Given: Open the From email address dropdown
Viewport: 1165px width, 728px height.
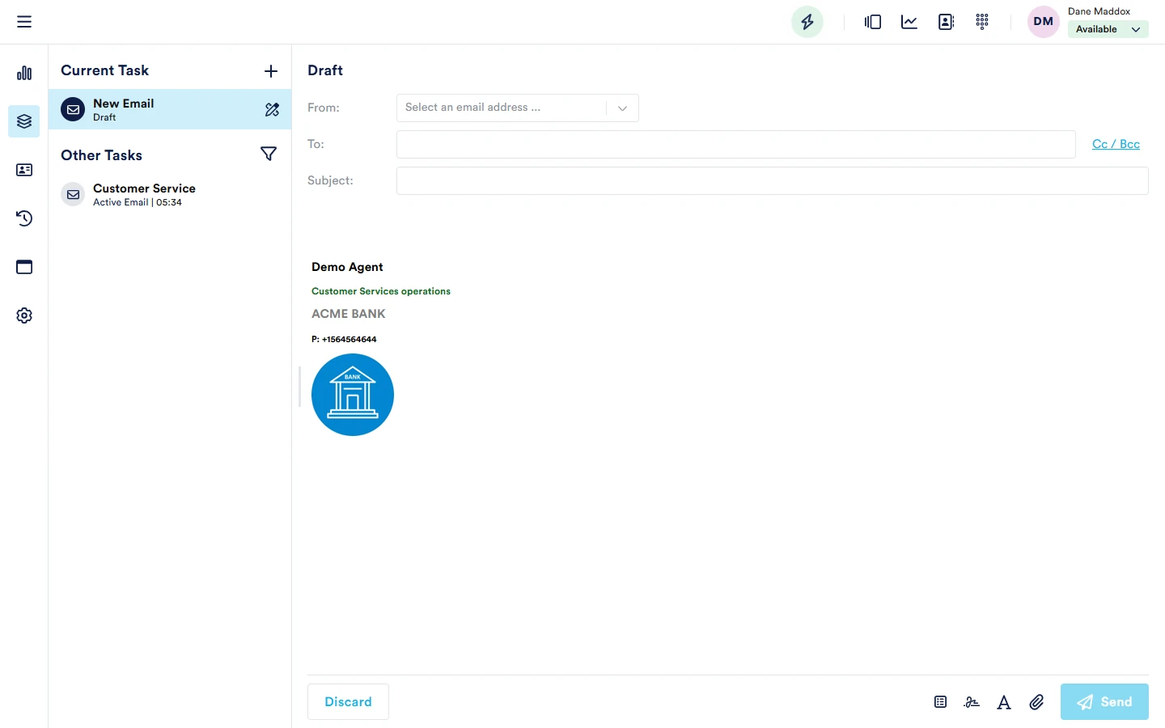Looking at the screenshot, I should 622,108.
